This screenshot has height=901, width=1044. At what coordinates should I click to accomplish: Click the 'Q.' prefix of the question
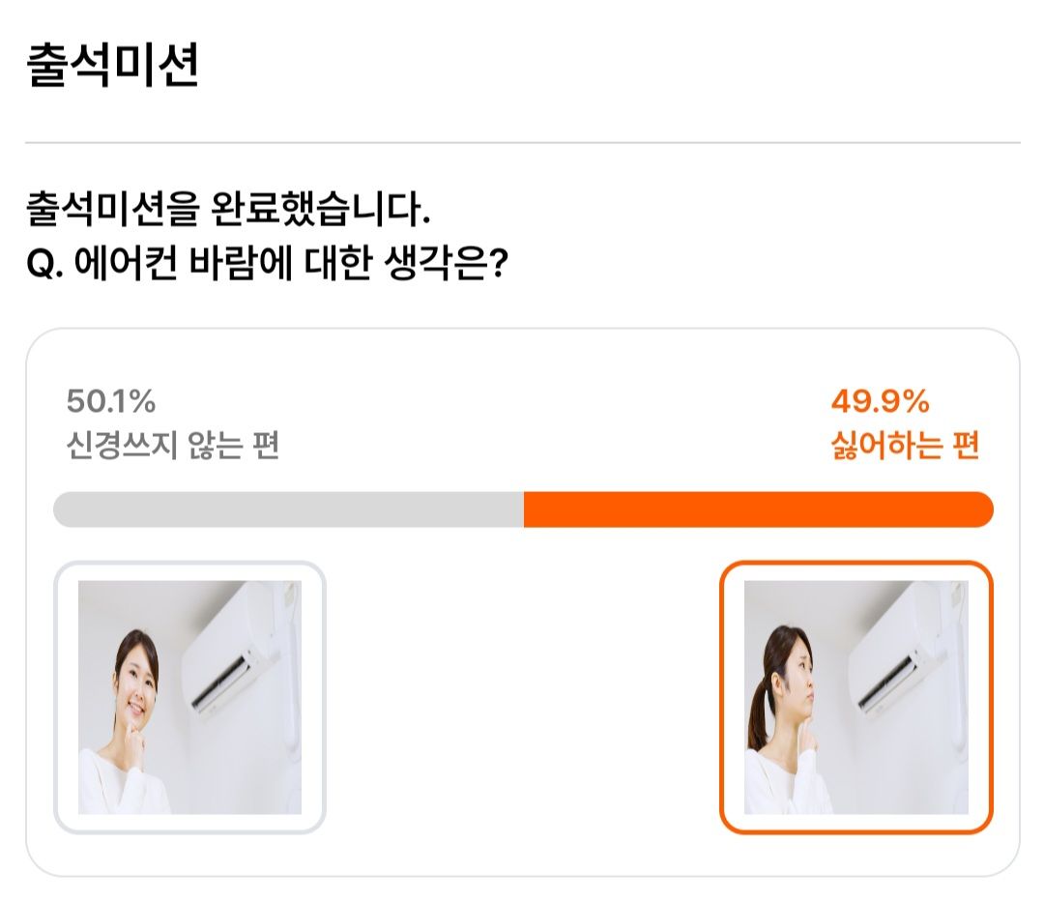(44, 264)
